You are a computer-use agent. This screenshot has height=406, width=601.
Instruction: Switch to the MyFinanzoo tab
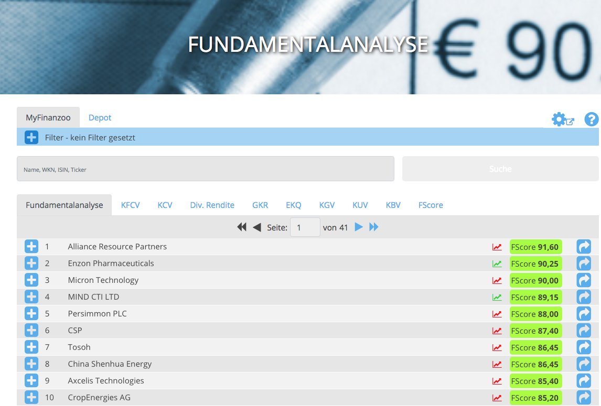(x=48, y=117)
